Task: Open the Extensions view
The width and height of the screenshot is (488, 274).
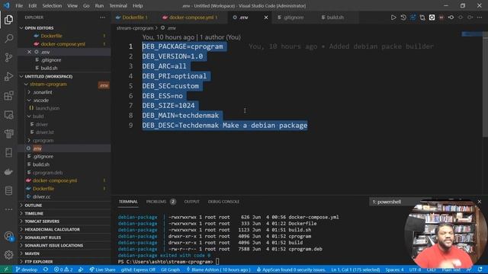Action: coord(8,96)
